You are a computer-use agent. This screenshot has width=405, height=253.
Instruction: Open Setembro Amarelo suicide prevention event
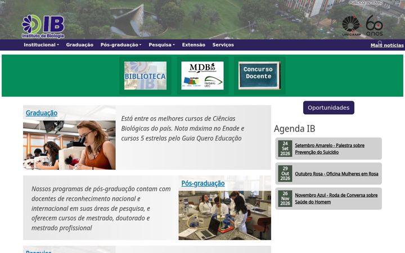click(x=330, y=148)
